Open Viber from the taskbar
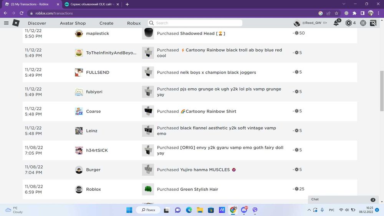The height and width of the screenshot is (216, 384). 255,210
